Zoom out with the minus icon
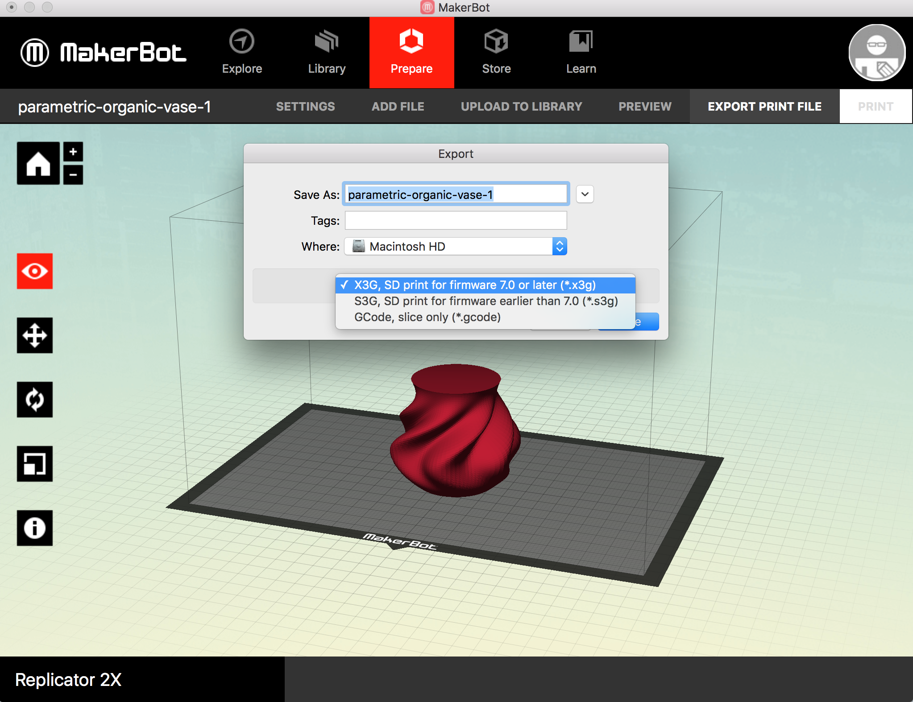 point(73,174)
